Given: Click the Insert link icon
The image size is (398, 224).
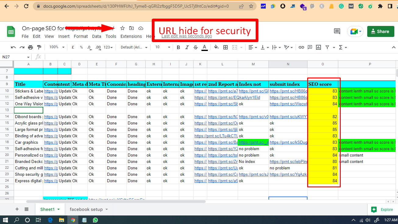Looking at the screenshot, I should click(301, 47).
